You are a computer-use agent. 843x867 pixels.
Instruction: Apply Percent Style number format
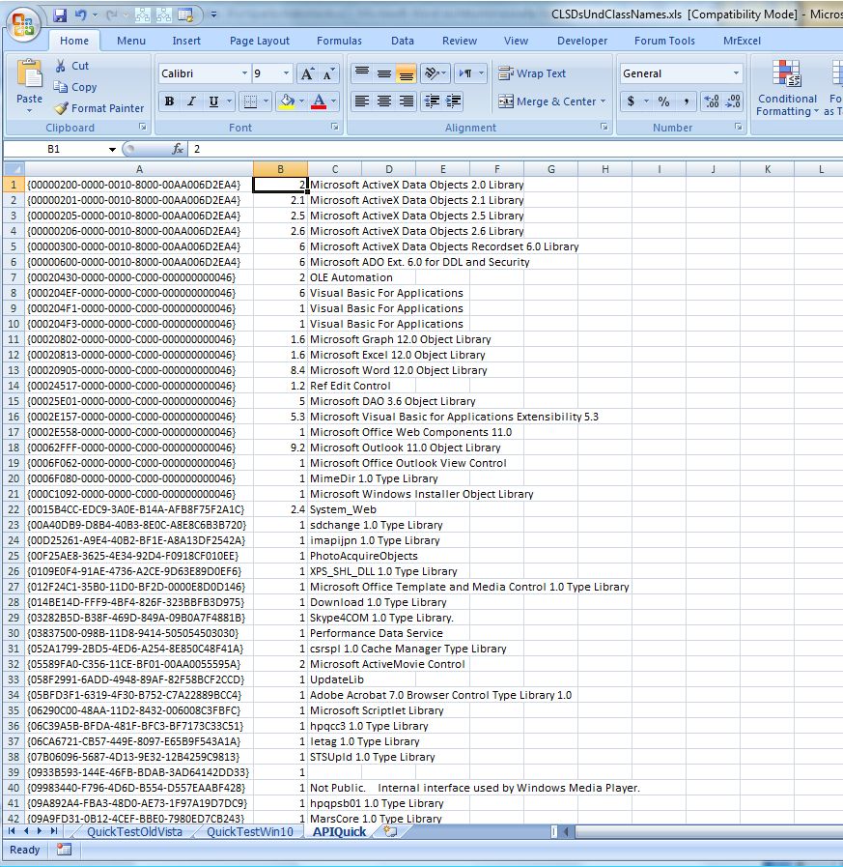pyautogui.click(x=664, y=101)
